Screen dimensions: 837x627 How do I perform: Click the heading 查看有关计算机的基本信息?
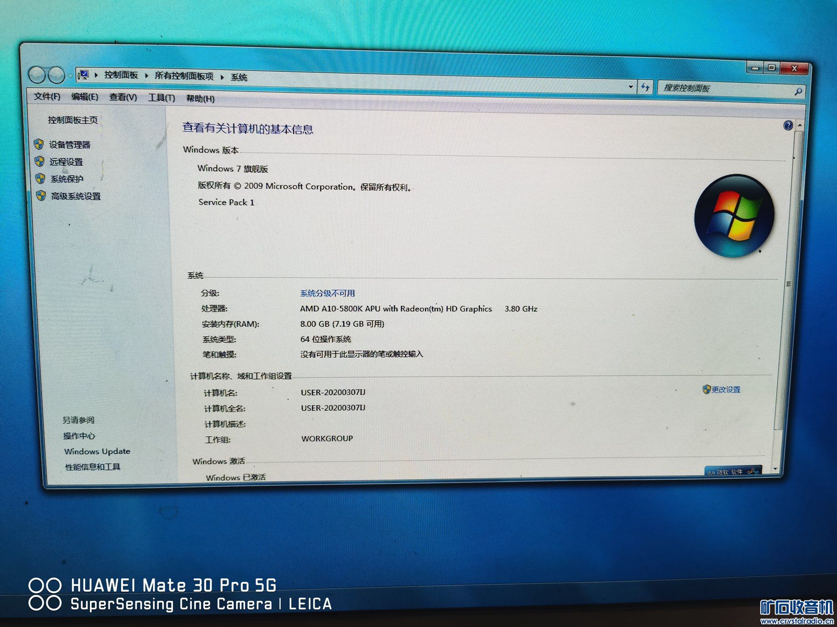pos(248,129)
